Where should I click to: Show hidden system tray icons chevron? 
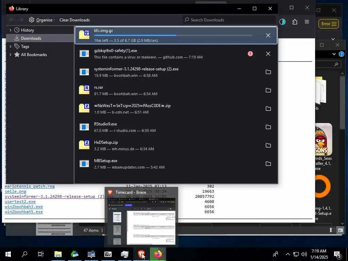288,254
